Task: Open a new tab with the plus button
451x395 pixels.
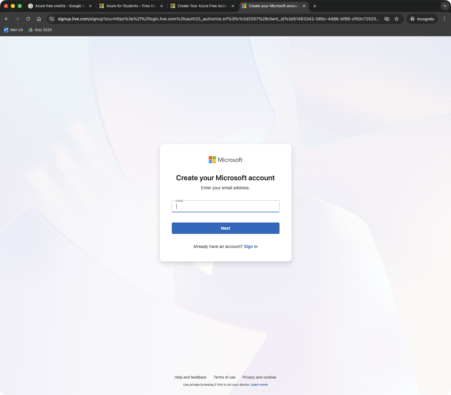Action: (x=315, y=6)
